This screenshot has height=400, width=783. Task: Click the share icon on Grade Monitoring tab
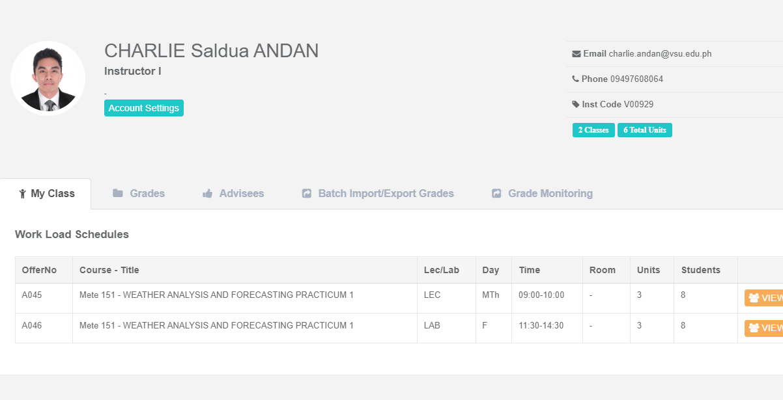(x=496, y=194)
